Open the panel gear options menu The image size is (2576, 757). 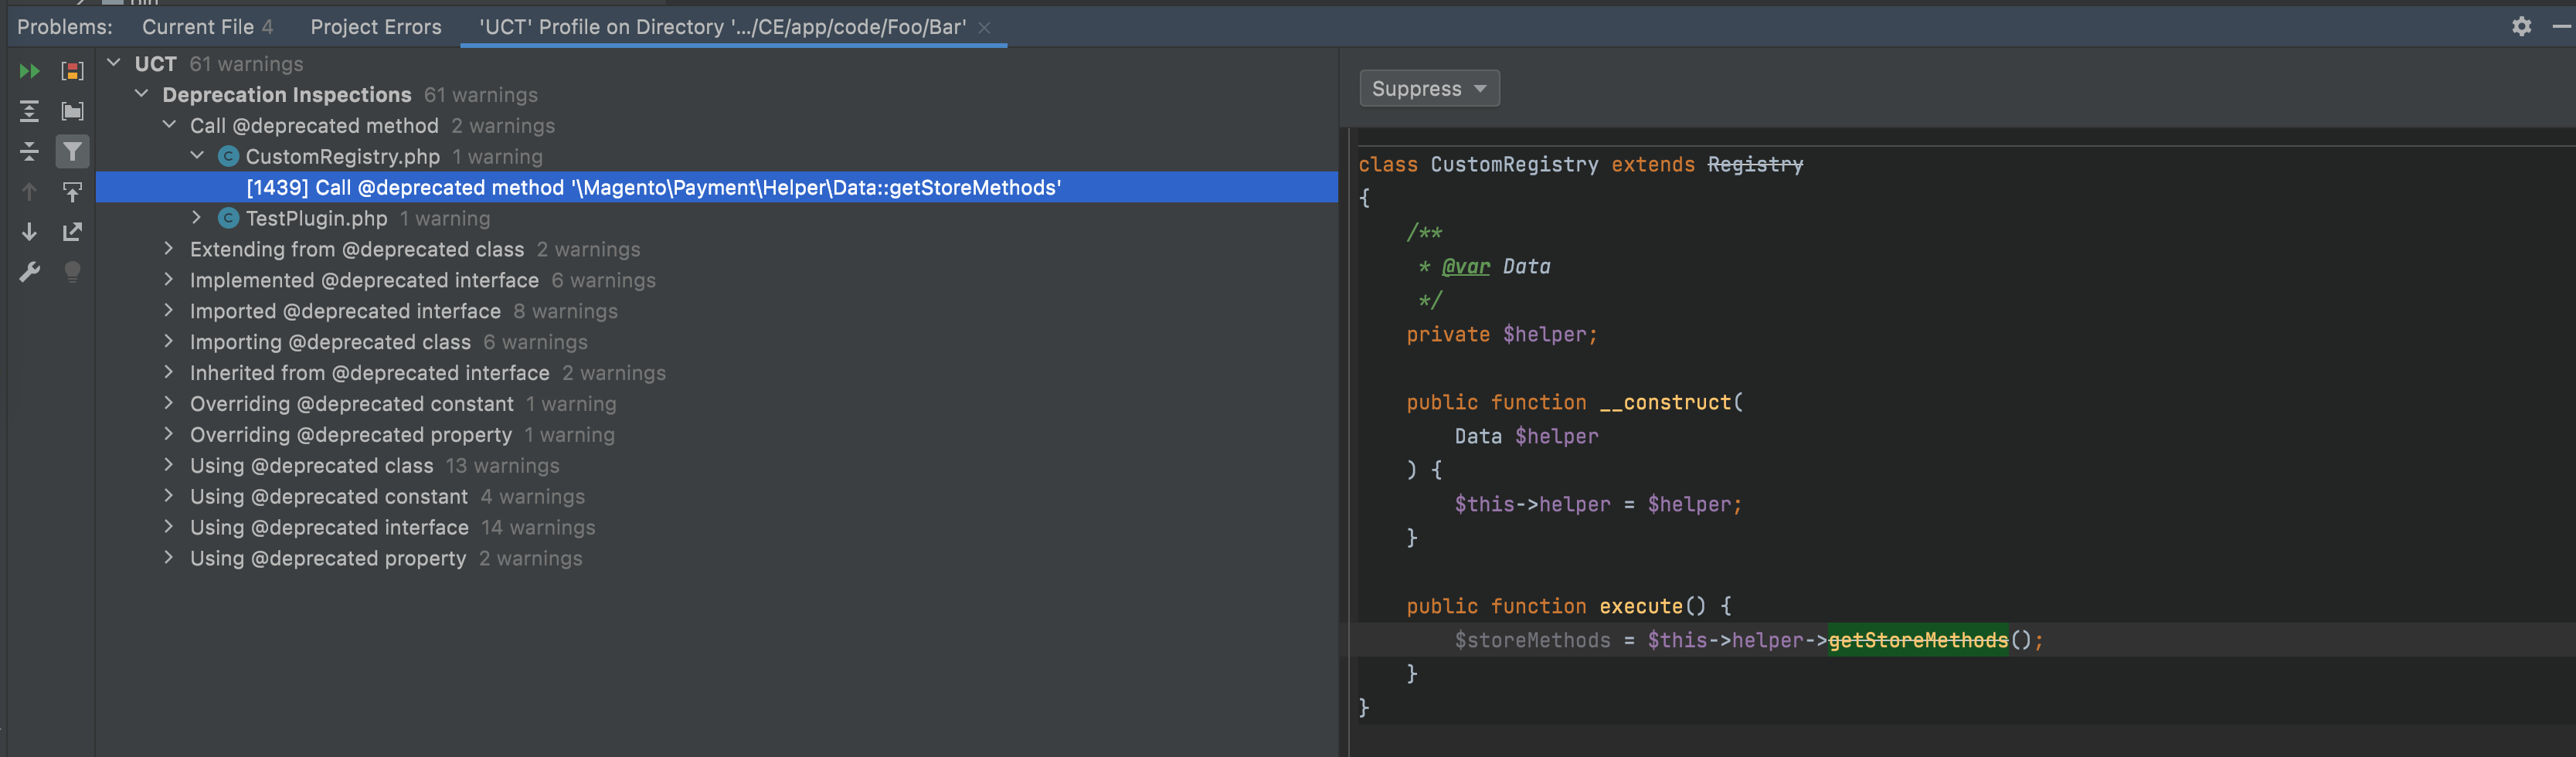click(2521, 27)
